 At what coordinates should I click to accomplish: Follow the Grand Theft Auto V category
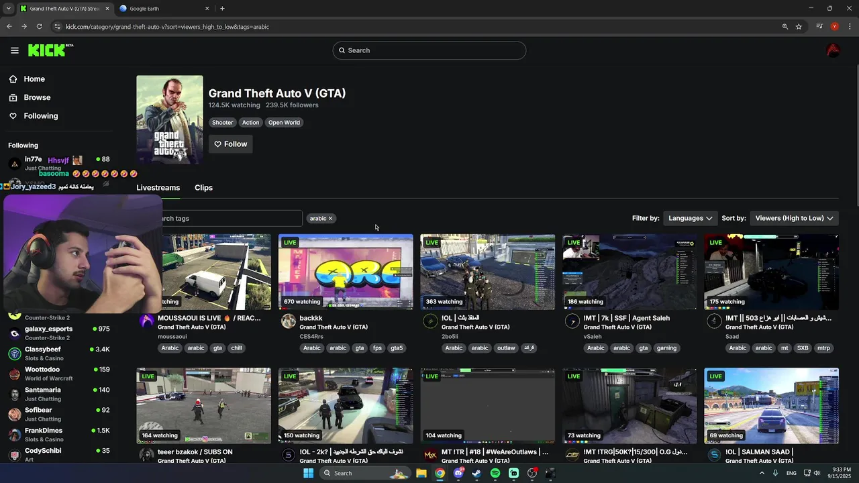tap(231, 144)
